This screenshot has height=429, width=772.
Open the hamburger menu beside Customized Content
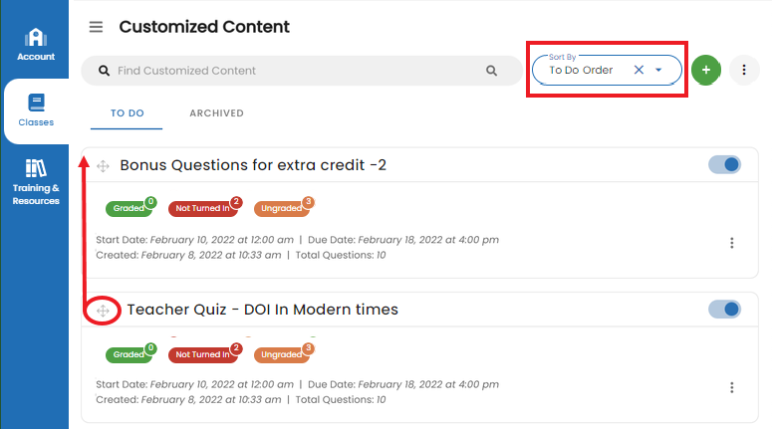96,27
